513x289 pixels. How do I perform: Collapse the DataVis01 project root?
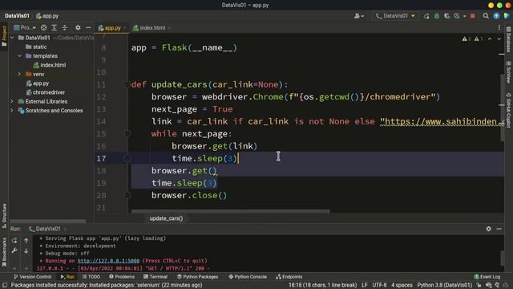click(13, 38)
